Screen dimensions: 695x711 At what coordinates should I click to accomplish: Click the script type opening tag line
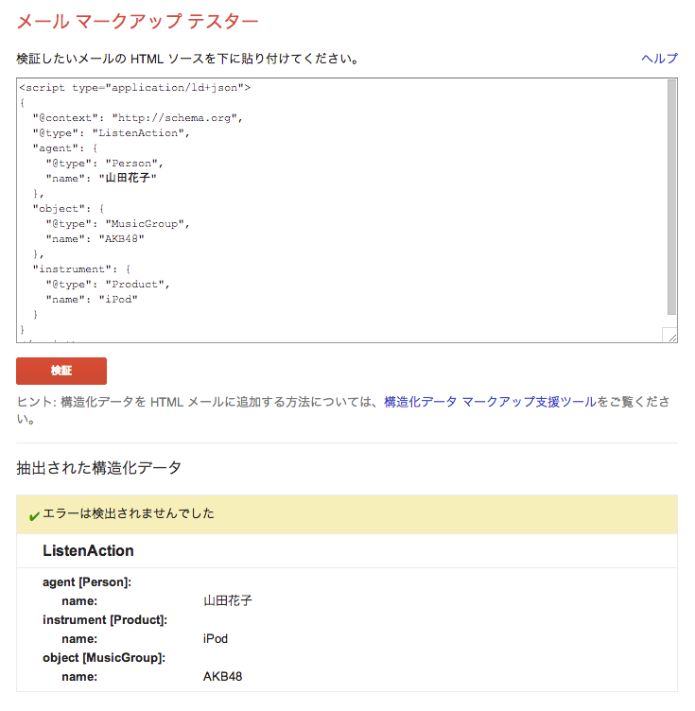pos(134,88)
